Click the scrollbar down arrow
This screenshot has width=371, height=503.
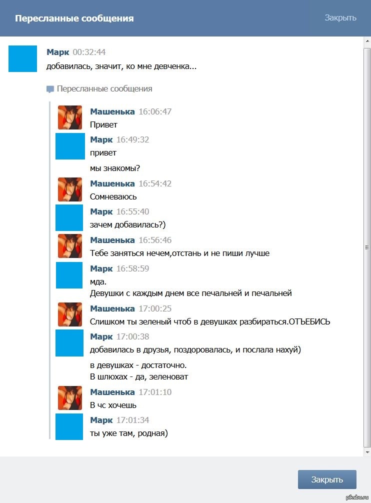pos(367,452)
